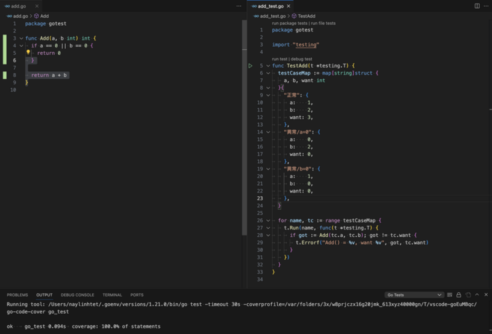Collapse the "異常/b=0" case fold at line 19

268,169
